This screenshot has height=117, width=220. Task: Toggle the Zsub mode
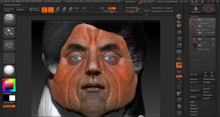pos(112,8)
